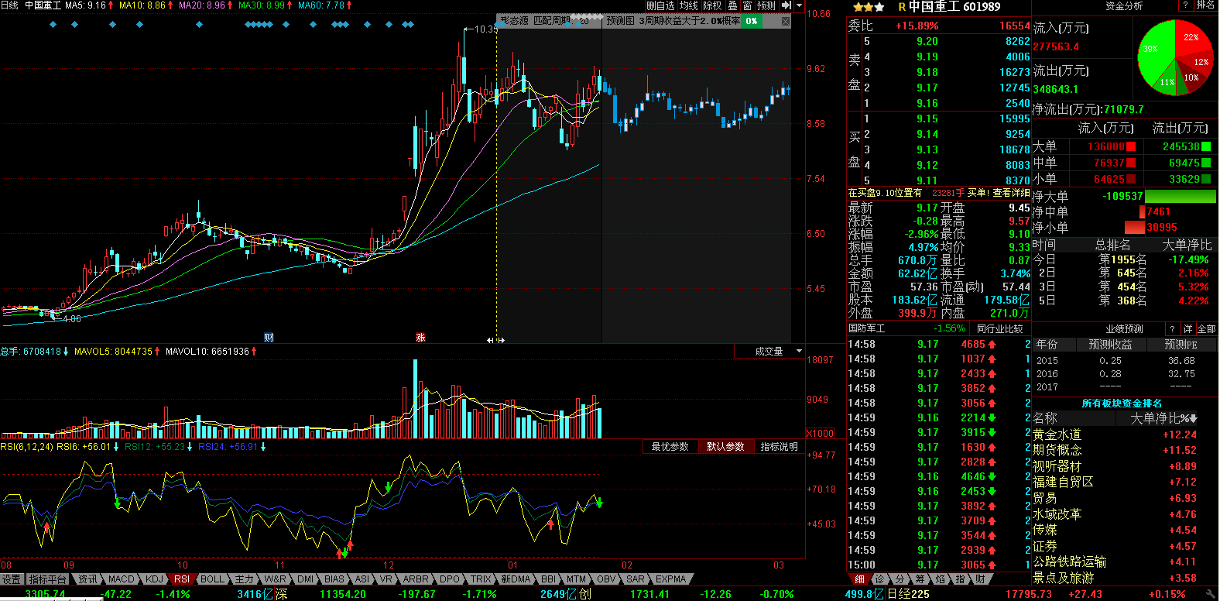Expand the dropdown arrow next to 成交量
Screen dimensions: 1220x601
799,352
